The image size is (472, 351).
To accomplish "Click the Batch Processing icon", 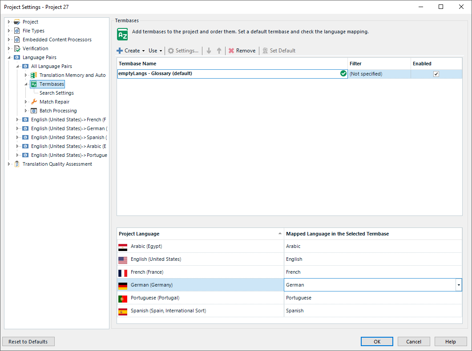I will (x=34, y=111).
